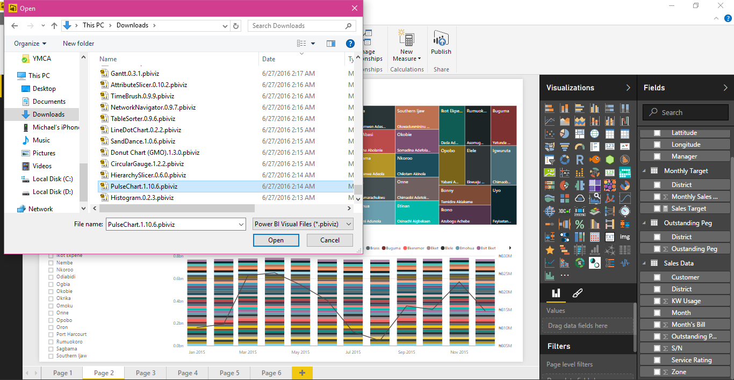Select Local Disk (C:) in navigation pane
Viewport: 734px width, 380px height.
click(x=53, y=178)
